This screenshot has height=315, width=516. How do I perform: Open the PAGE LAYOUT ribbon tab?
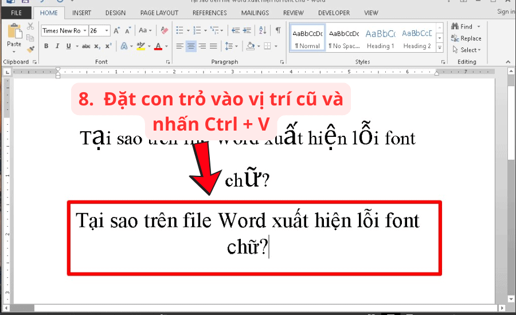point(159,13)
